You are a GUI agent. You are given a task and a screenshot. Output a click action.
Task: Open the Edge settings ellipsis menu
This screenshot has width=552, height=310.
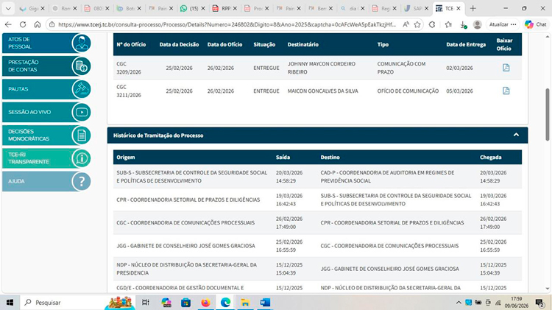tap(513, 24)
